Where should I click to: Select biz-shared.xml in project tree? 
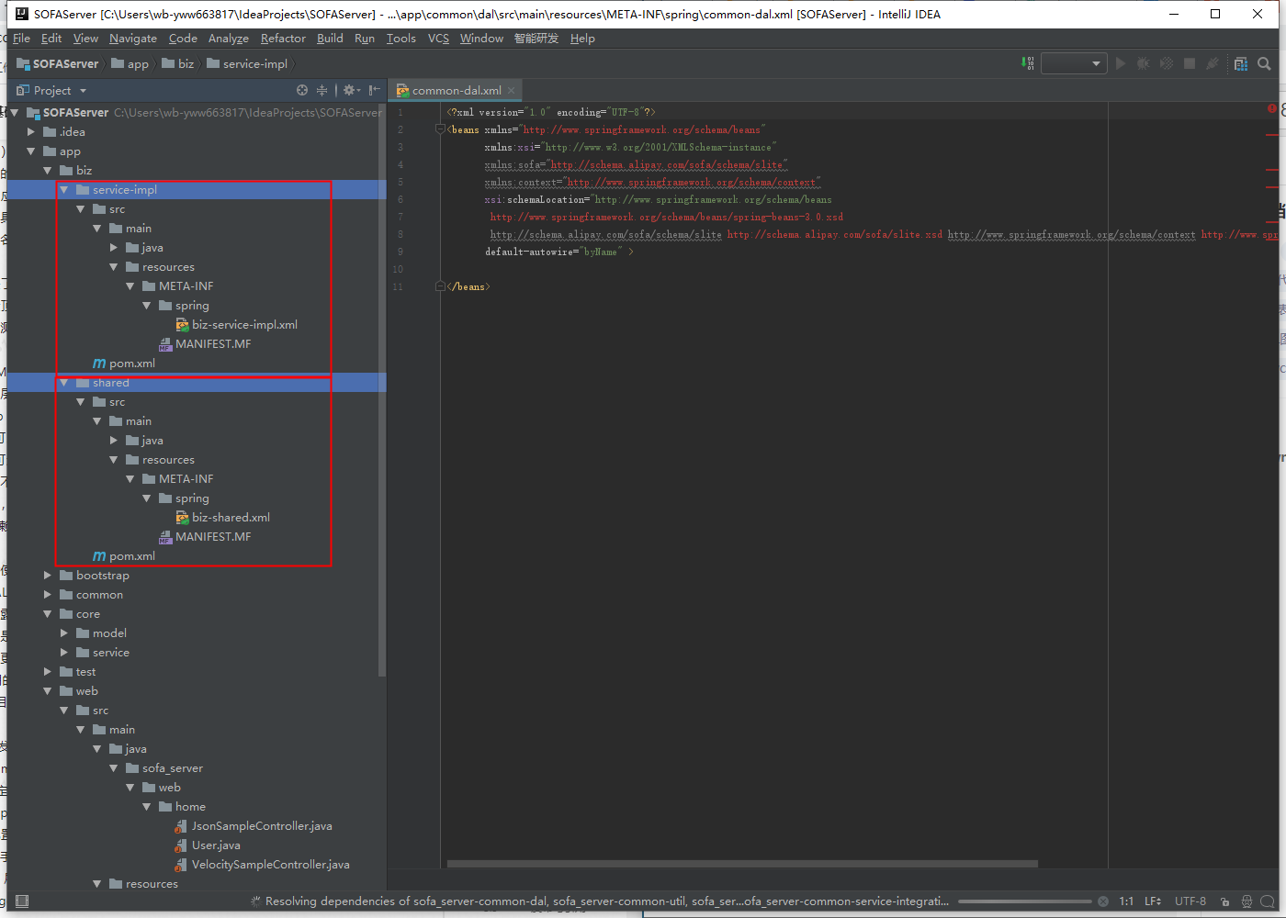[231, 518]
